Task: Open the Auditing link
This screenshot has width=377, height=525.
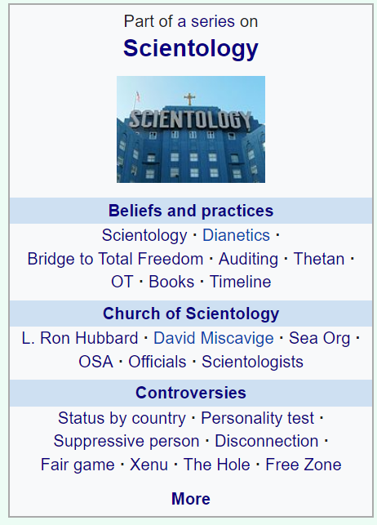Action: pyautogui.click(x=248, y=259)
